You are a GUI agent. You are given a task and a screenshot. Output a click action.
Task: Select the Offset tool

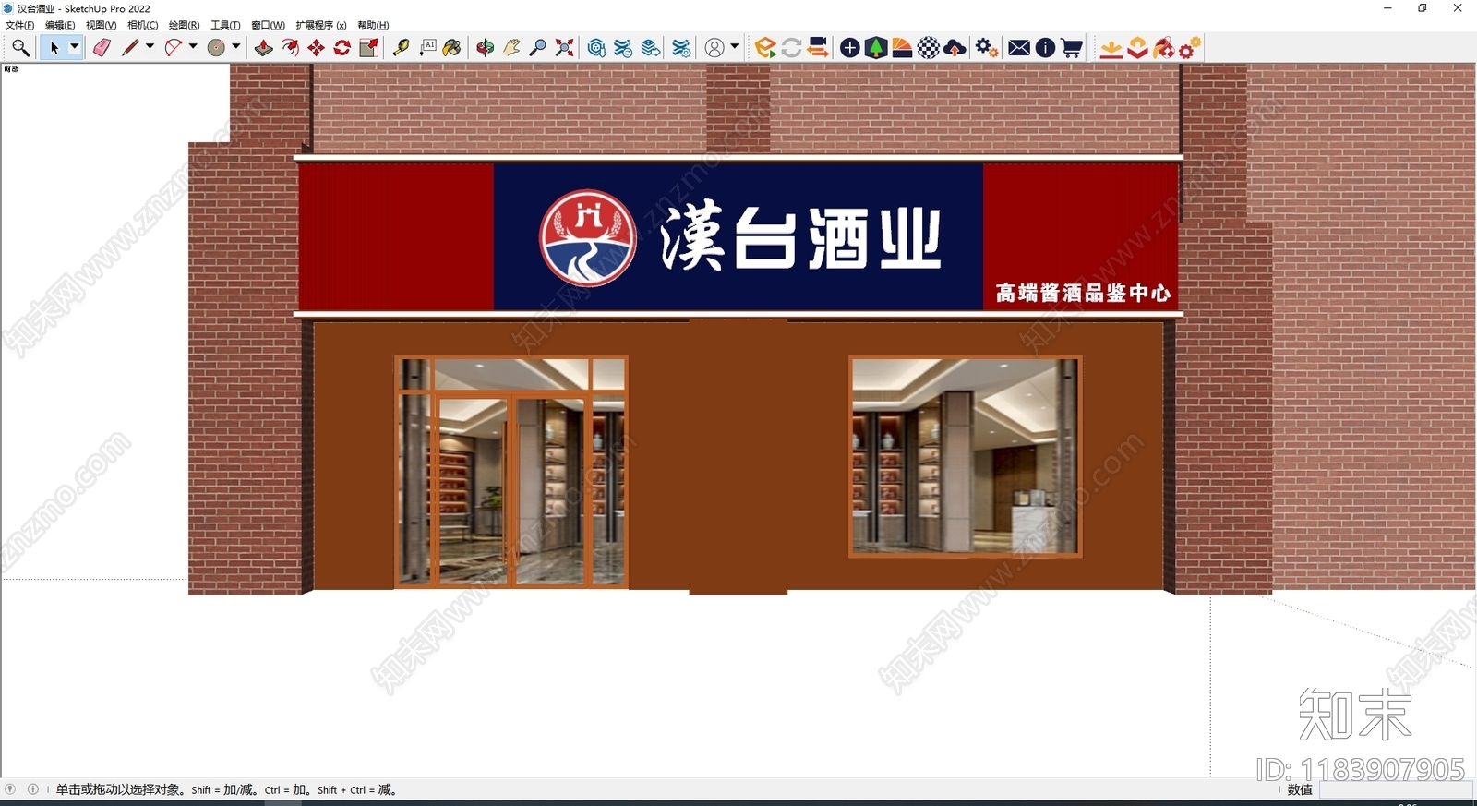(x=290, y=48)
